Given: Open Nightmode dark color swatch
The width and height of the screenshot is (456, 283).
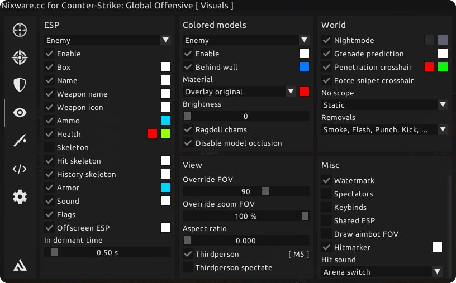Looking at the screenshot, I should coord(430,40).
